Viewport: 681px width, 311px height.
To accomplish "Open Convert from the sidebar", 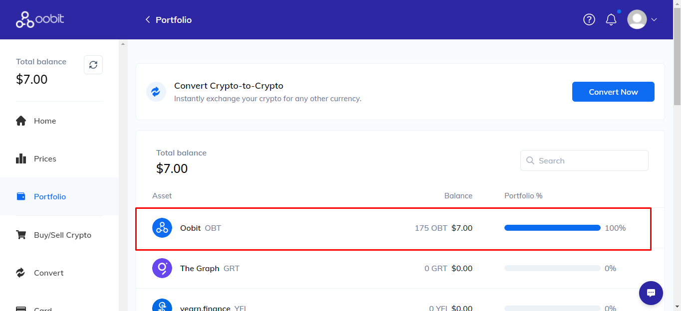I will pyautogui.click(x=48, y=273).
